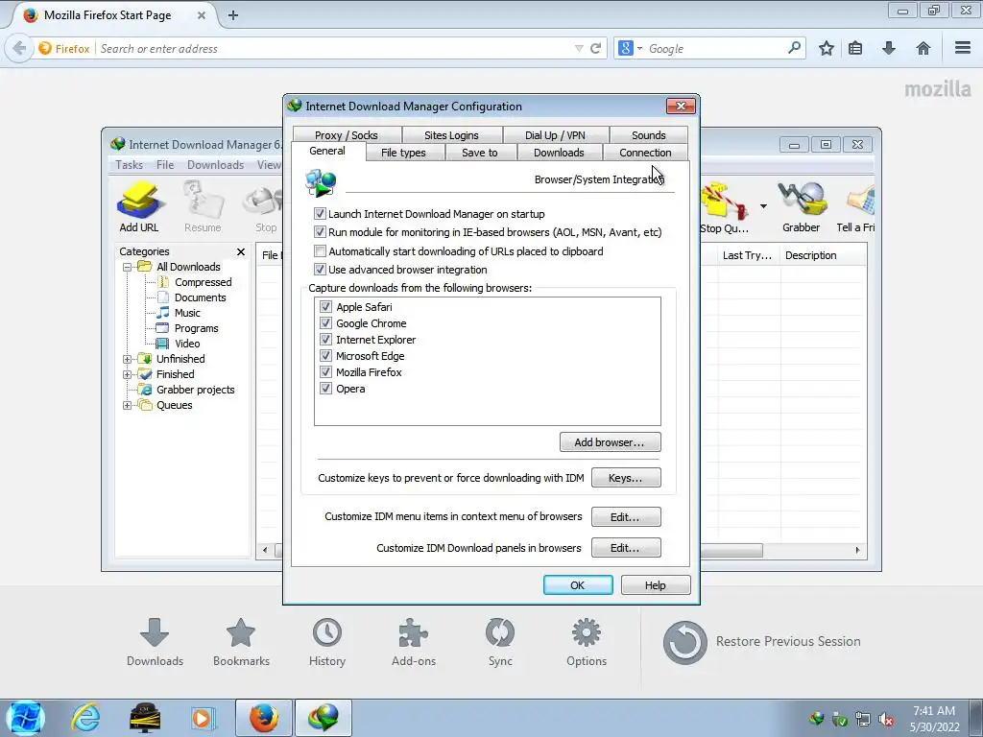983x737 pixels.
Task: Click the Help button in configuration dialog
Action: click(x=656, y=585)
